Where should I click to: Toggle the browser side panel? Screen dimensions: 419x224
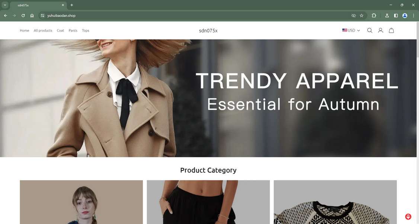[396, 16]
